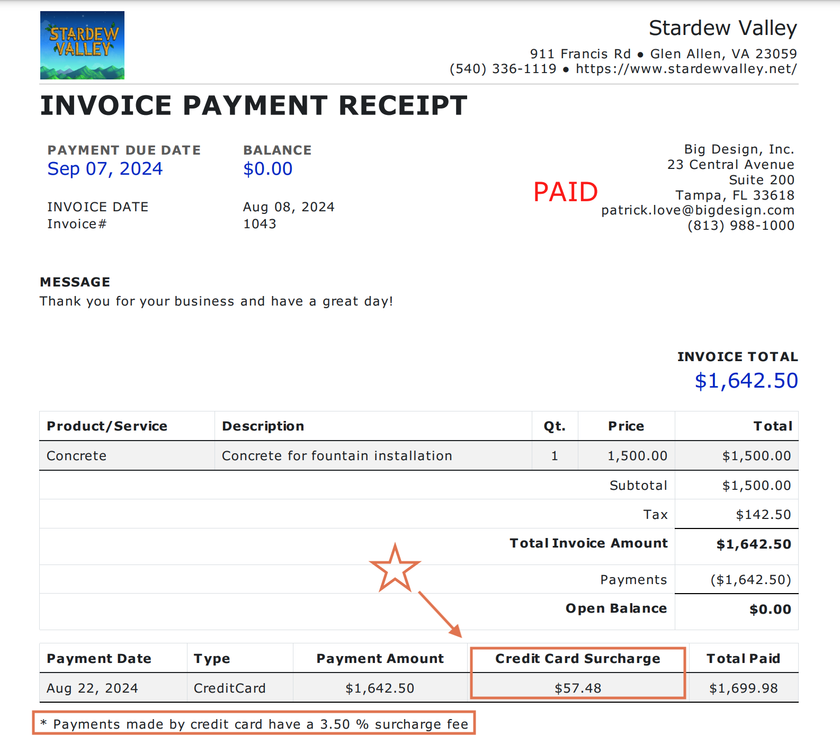The height and width of the screenshot is (735, 840).
Task: Click the PAYMENT DUE DATE label
Action: [124, 150]
